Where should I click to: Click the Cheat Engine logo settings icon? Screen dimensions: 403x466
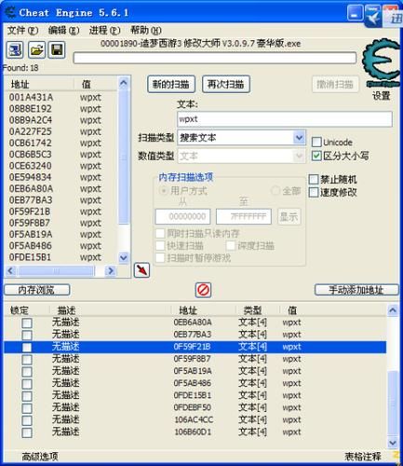(382, 63)
